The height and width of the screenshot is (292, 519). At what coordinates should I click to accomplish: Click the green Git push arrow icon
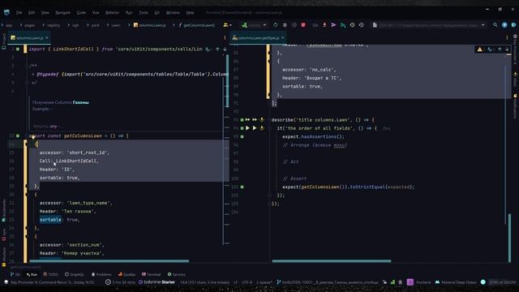343,25
